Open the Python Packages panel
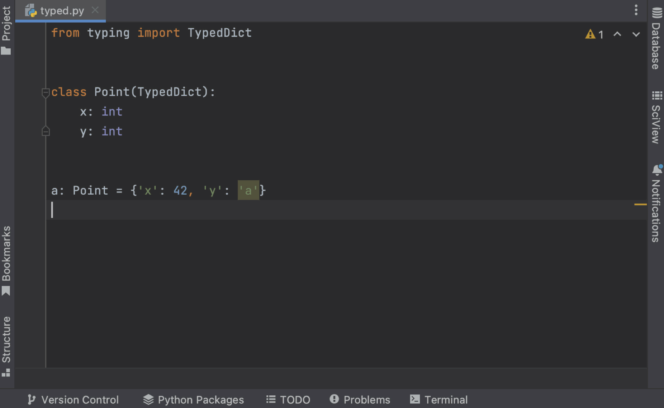The width and height of the screenshot is (664, 408). 193,399
